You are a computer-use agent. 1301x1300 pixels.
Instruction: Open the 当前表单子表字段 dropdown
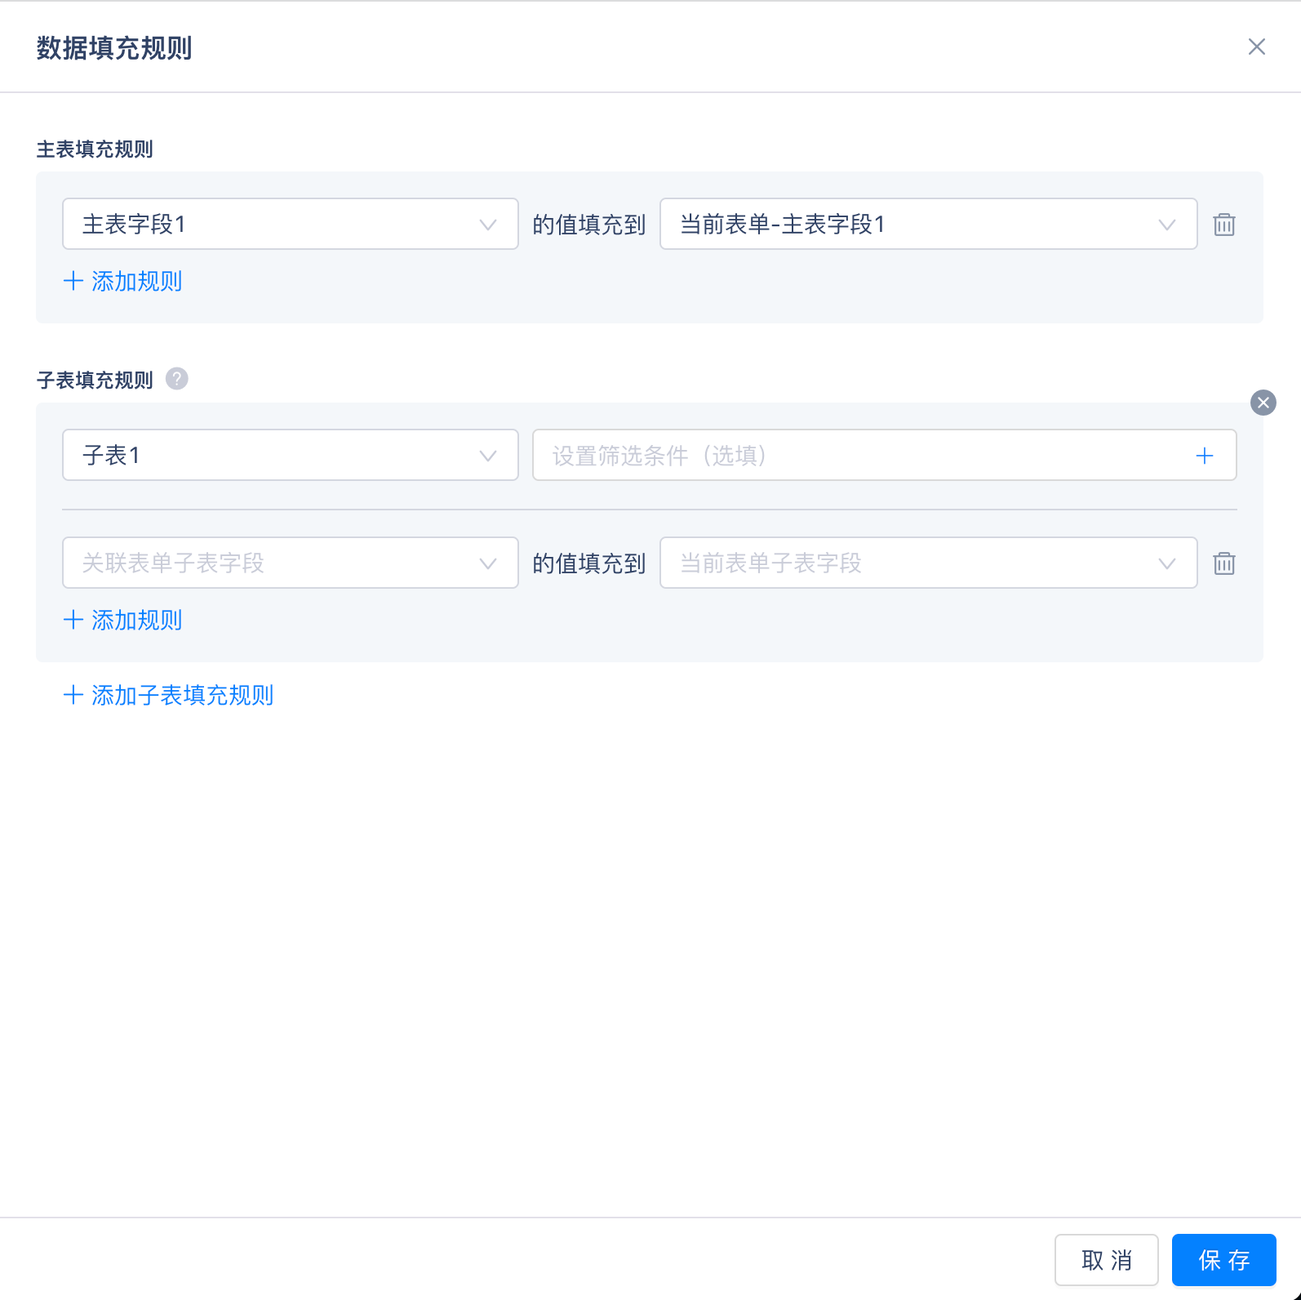pyautogui.click(x=928, y=563)
